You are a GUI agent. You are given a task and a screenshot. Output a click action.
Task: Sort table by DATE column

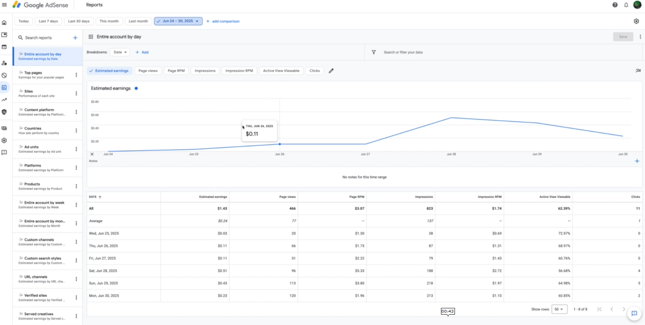(95, 197)
